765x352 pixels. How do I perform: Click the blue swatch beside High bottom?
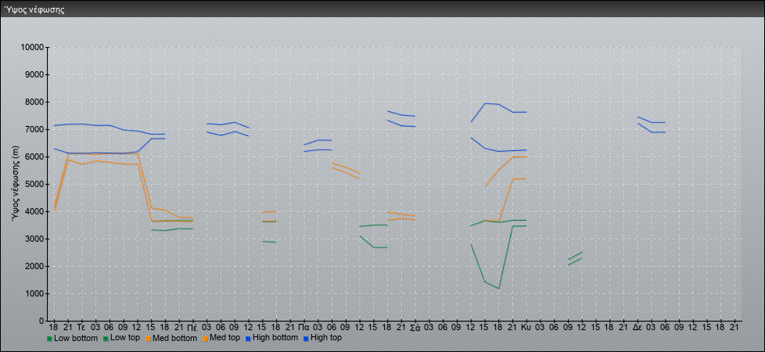coord(248,339)
